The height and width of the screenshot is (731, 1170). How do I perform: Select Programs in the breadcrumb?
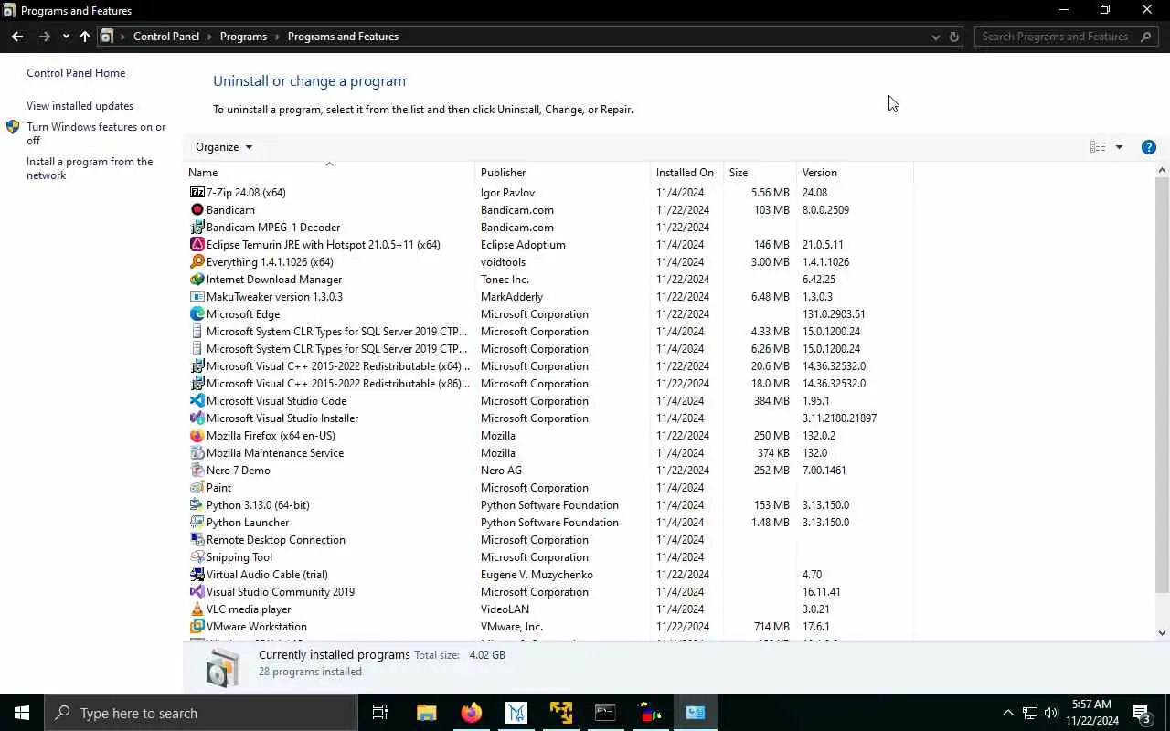(x=243, y=37)
